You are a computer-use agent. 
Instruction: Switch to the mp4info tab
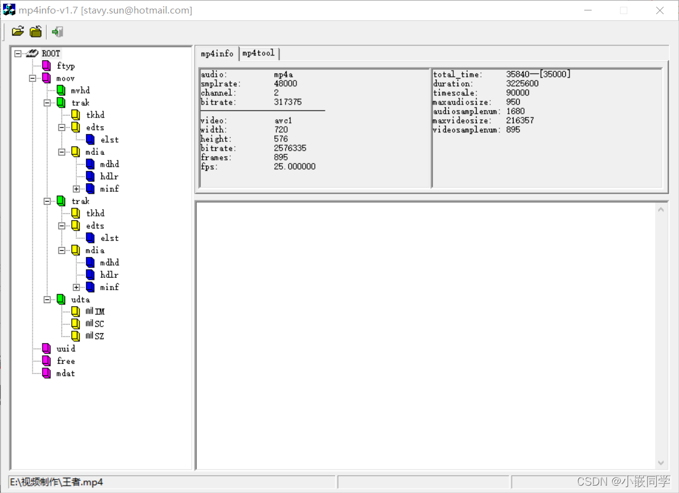coord(217,53)
